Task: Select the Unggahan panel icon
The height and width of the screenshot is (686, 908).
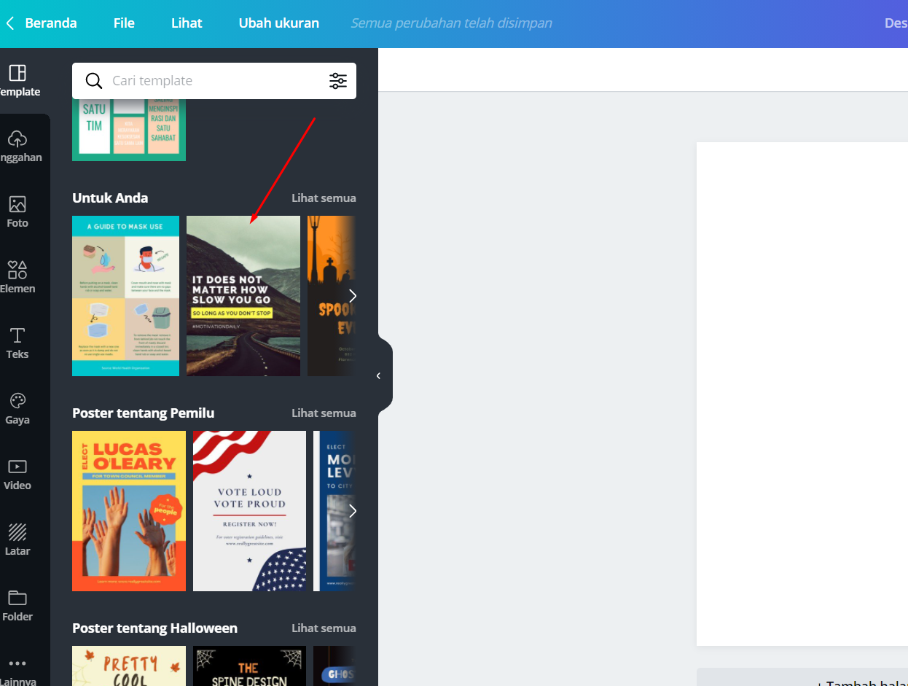Action: point(17,146)
